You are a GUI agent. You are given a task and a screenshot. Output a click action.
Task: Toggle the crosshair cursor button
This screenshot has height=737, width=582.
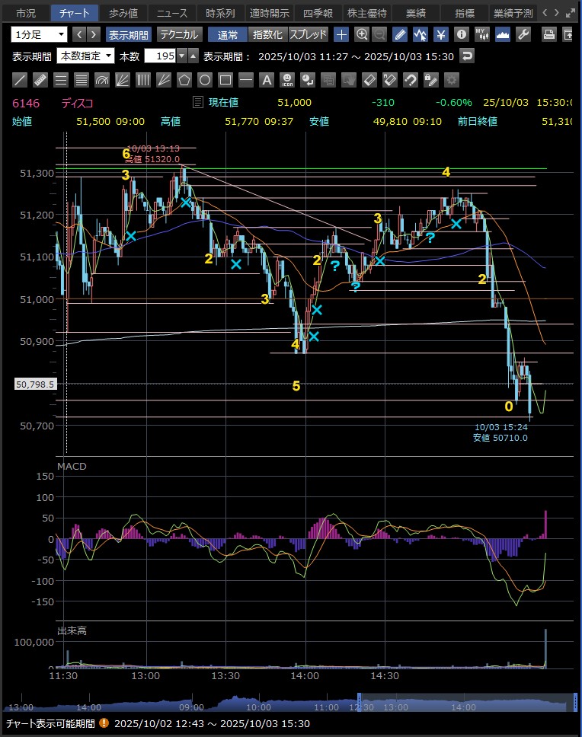pos(341,34)
